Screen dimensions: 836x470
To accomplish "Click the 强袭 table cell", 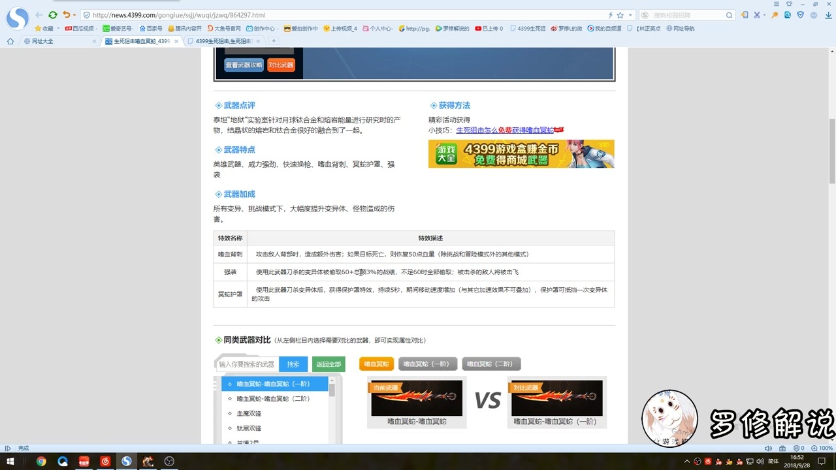I will pos(230,272).
